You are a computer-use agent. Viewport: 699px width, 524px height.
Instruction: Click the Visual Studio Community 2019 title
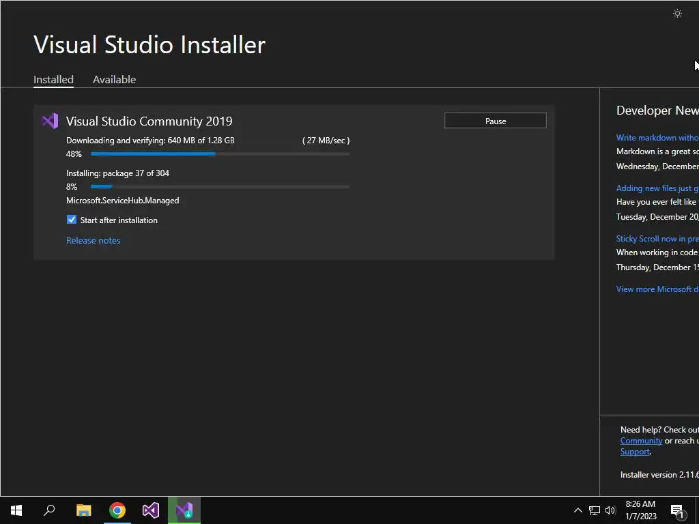149,121
